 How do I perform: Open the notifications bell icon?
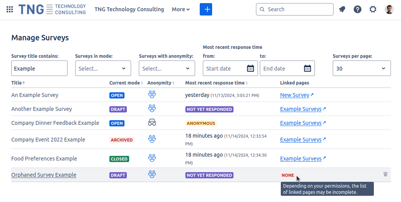(x=342, y=9)
